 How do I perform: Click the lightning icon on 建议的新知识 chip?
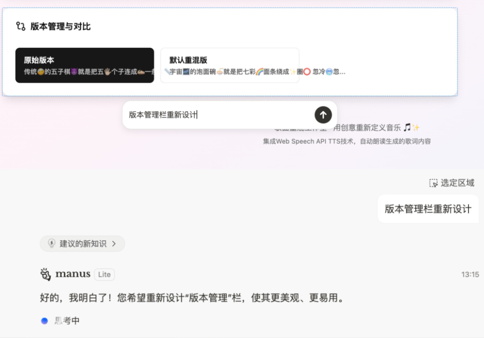(x=52, y=243)
